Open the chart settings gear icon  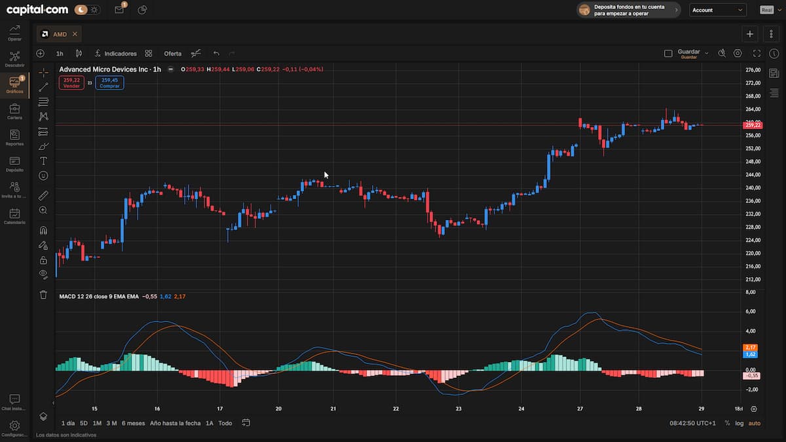pyautogui.click(x=738, y=53)
